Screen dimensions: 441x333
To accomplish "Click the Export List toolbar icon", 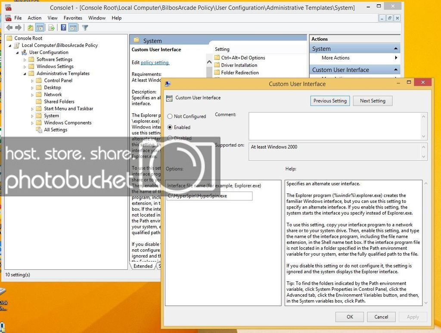I will point(51,28).
